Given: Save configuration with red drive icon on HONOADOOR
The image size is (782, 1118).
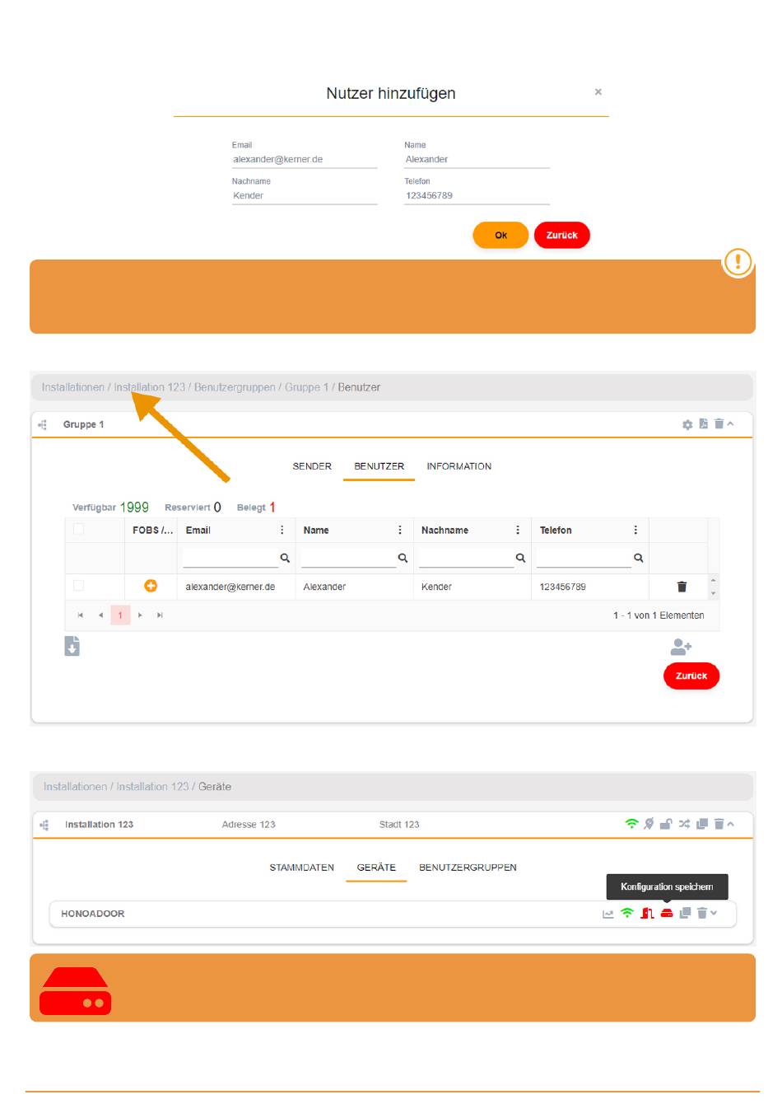Looking at the screenshot, I should coord(667,913).
